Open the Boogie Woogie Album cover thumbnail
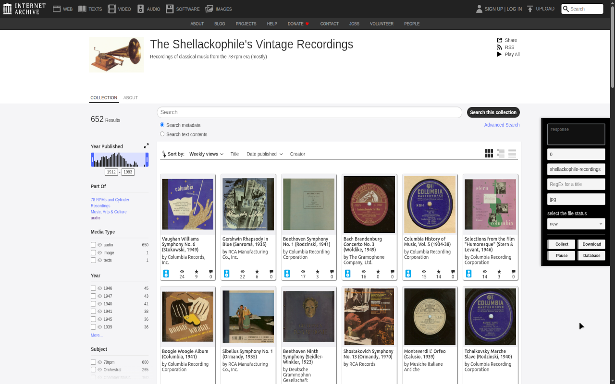 (x=188, y=317)
